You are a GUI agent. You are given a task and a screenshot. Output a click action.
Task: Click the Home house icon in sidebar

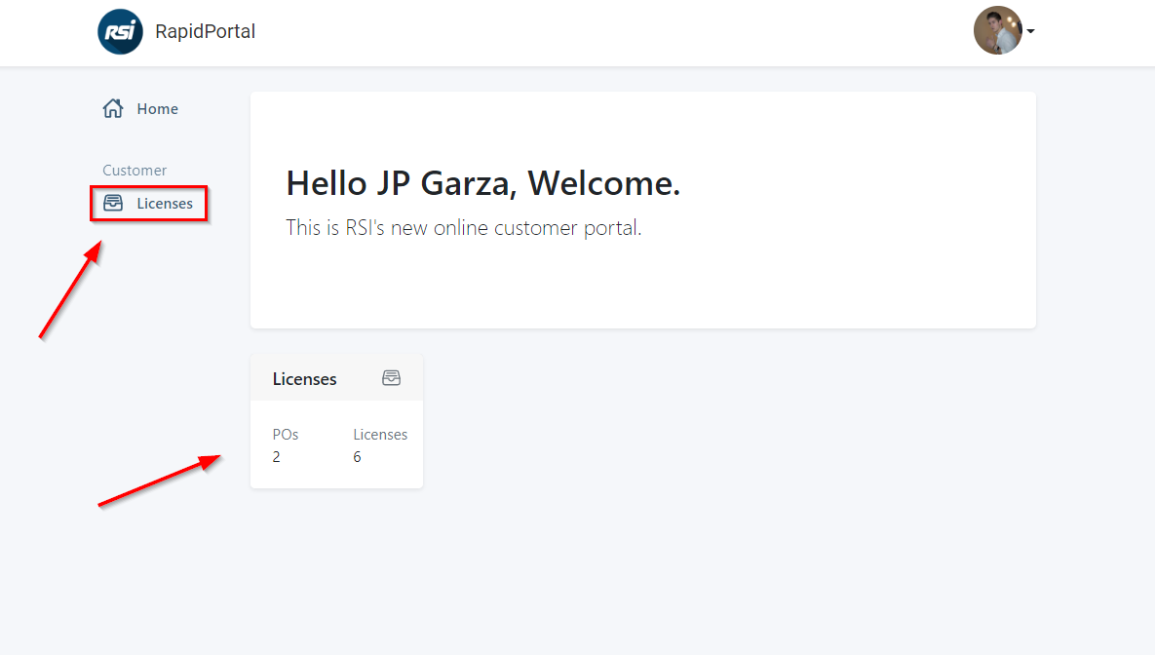(113, 109)
